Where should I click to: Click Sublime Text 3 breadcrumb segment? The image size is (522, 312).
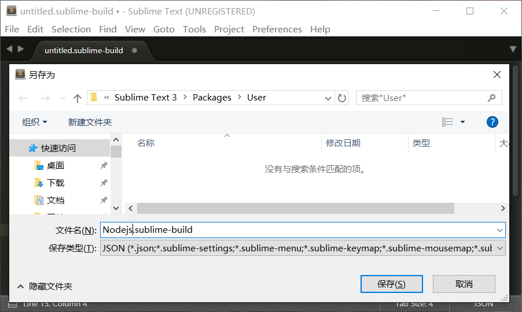(x=145, y=98)
